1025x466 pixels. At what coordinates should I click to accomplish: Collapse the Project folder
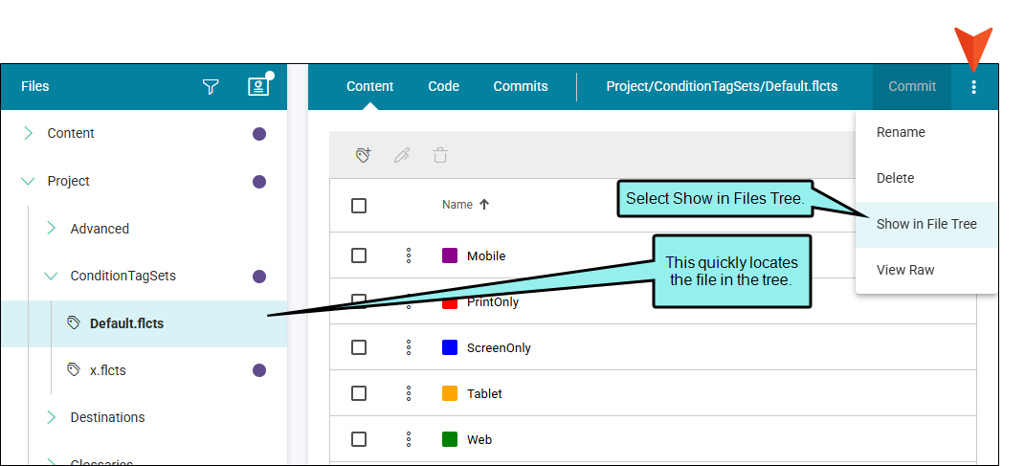(29, 181)
